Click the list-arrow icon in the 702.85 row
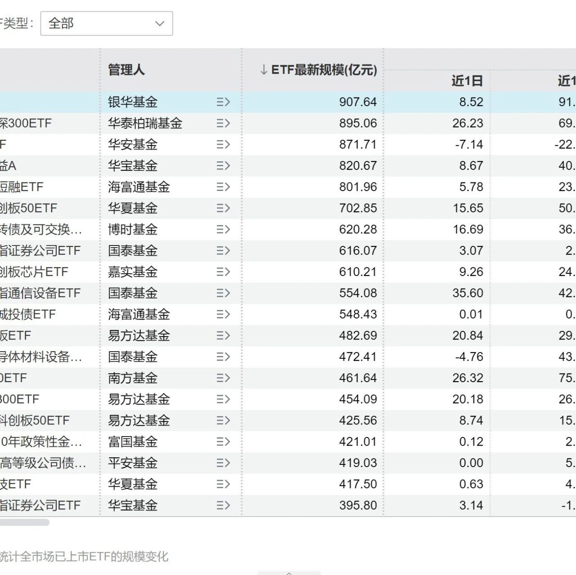The width and height of the screenshot is (576, 575). pyautogui.click(x=223, y=208)
